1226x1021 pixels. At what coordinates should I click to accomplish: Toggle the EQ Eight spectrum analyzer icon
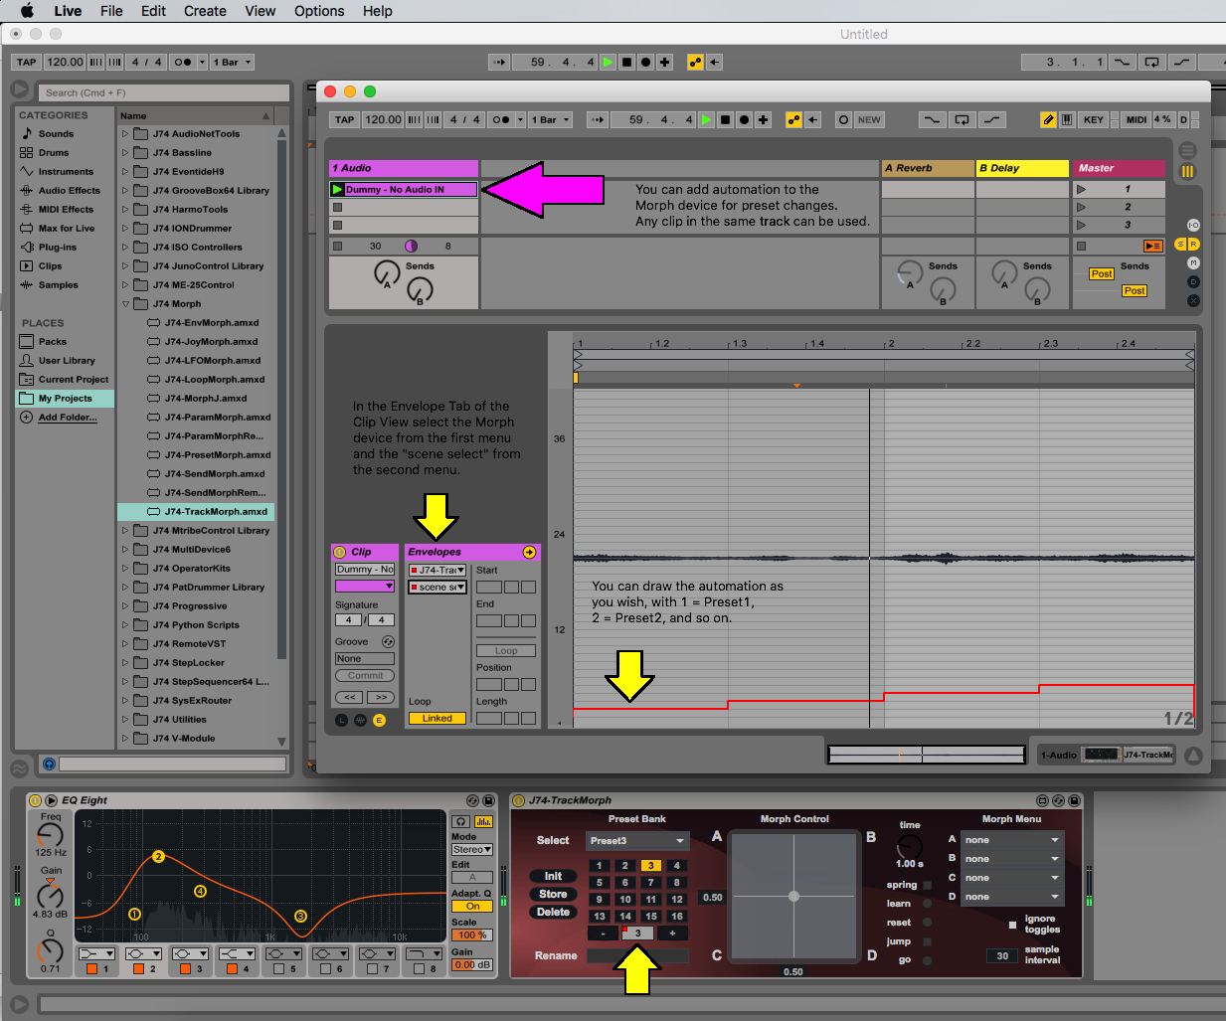(483, 821)
